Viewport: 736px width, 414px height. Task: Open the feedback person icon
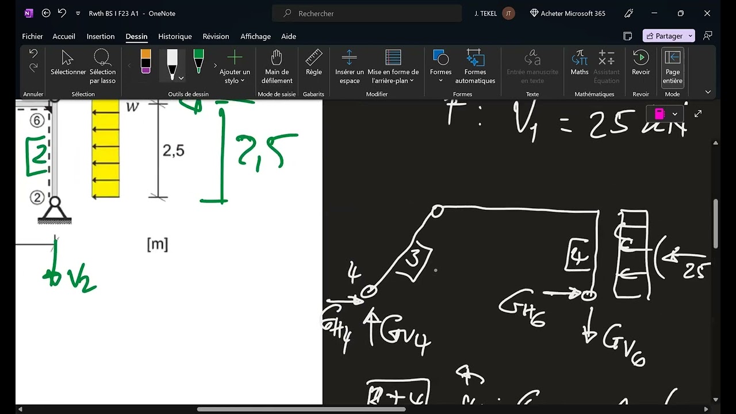[x=708, y=36]
